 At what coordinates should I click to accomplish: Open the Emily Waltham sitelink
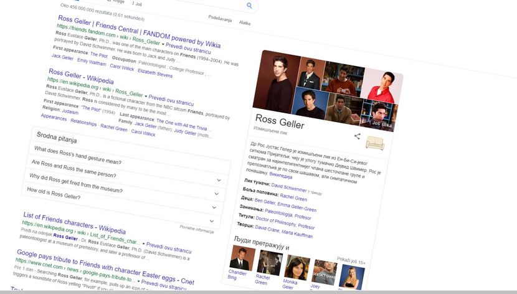(x=92, y=62)
